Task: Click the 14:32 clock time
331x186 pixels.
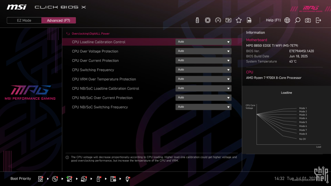Action: pos(279,179)
